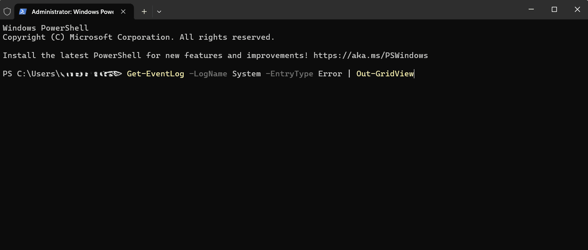
Task: Click the Error value in the command
Action: 330,74
